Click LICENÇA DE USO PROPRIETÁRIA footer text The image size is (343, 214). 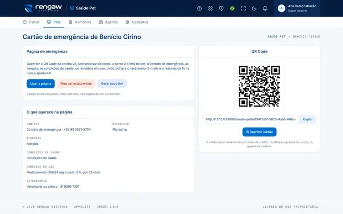(x=291, y=207)
